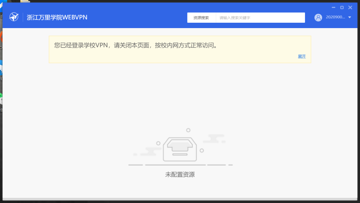
Task: Click the Zhejiang Wanli University logo icon
Action: point(14,17)
